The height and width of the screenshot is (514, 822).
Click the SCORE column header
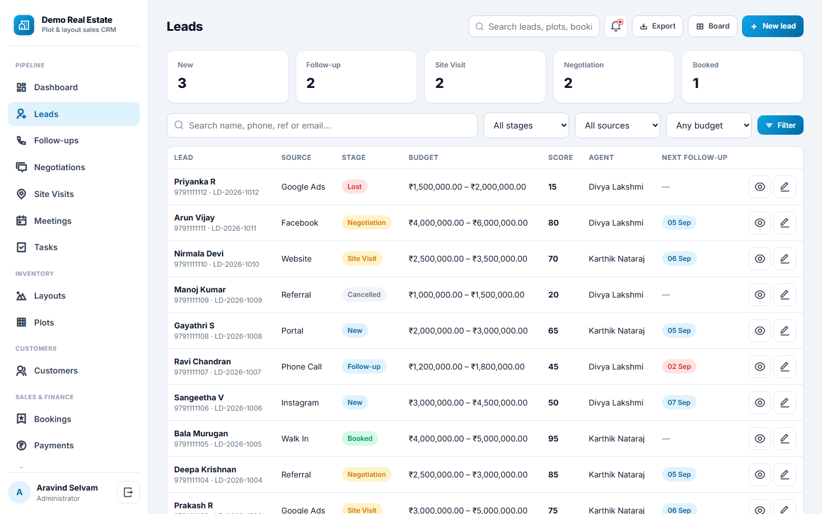(x=561, y=158)
